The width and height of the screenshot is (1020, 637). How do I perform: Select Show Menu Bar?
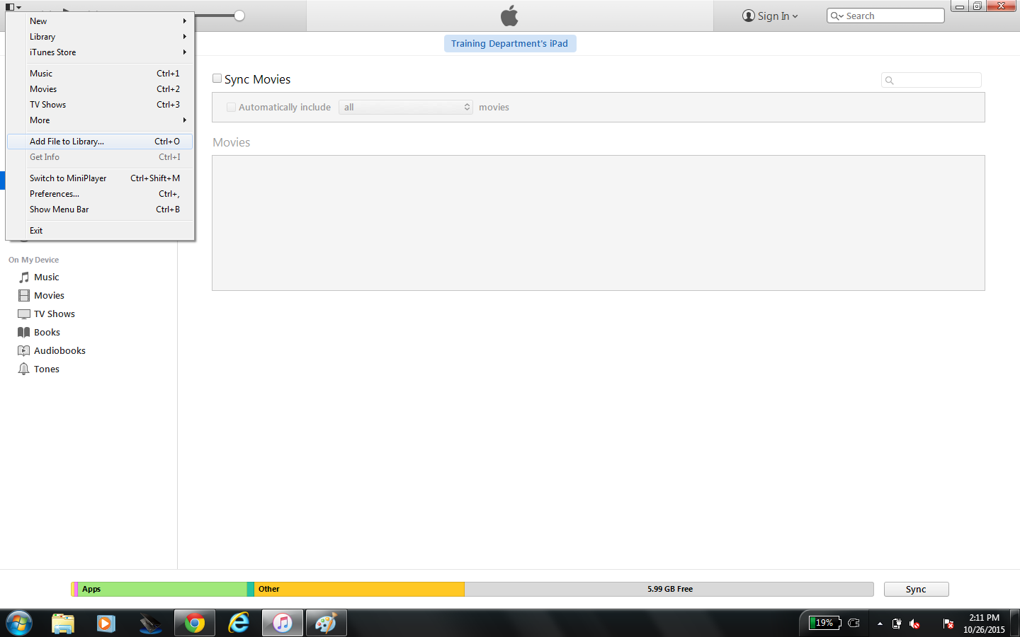(x=100, y=210)
